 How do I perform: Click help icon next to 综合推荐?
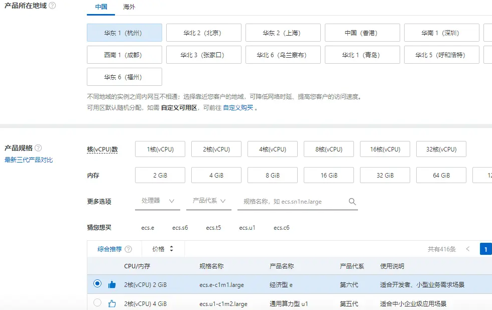tap(129, 249)
